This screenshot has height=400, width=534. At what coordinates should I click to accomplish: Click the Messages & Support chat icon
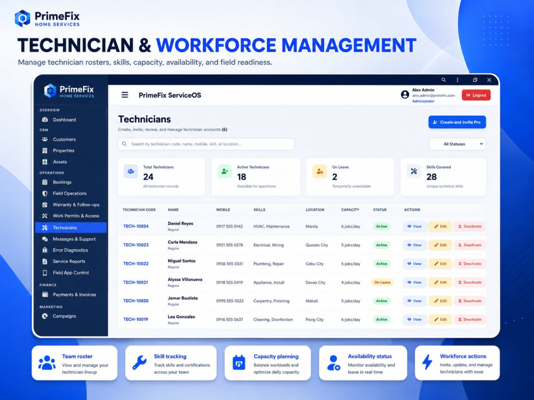click(45, 239)
